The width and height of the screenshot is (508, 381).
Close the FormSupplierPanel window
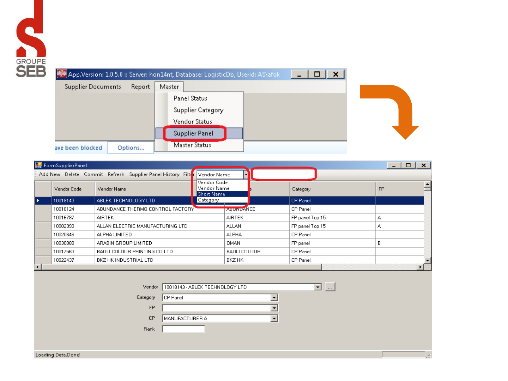pyautogui.click(x=423, y=165)
